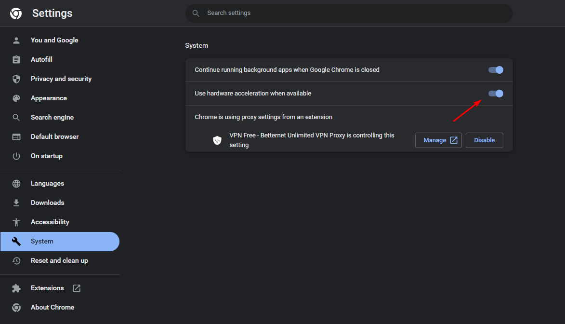Select the highlighted System sidebar item
The height and width of the screenshot is (324, 565).
pos(60,242)
